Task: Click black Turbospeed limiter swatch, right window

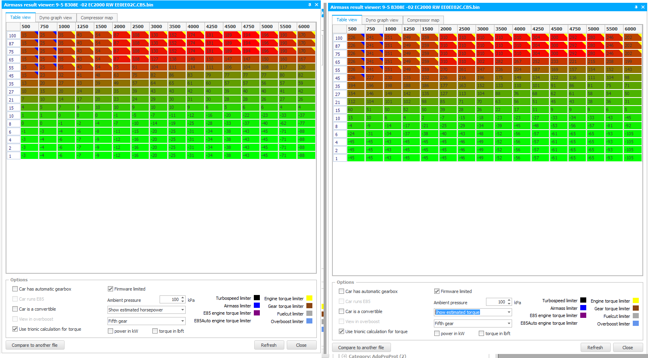Action: pos(583,300)
